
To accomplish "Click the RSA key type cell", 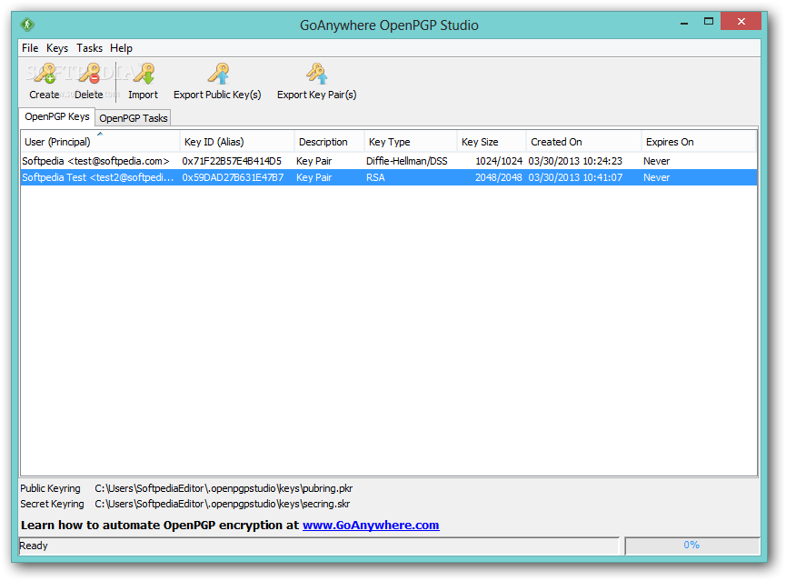I will click(375, 177).
